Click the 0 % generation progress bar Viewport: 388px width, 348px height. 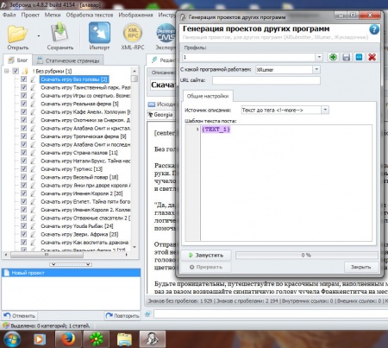click(x=306, y=256)
